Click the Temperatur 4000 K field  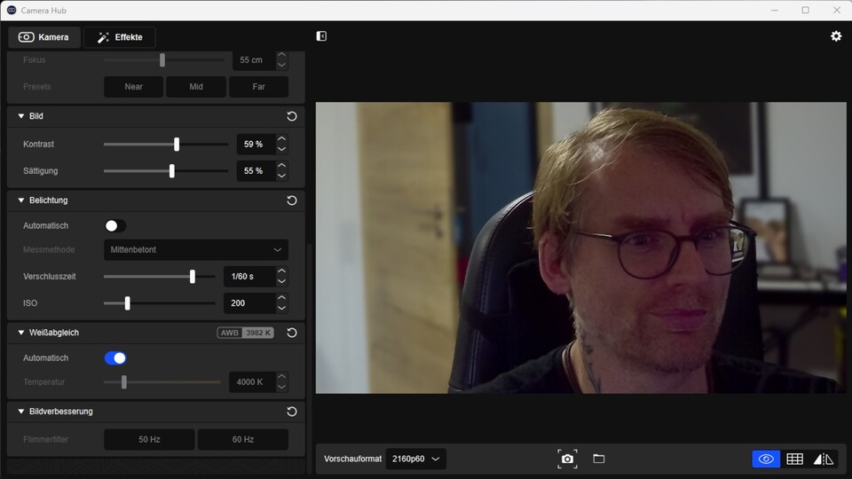(252, 382)
